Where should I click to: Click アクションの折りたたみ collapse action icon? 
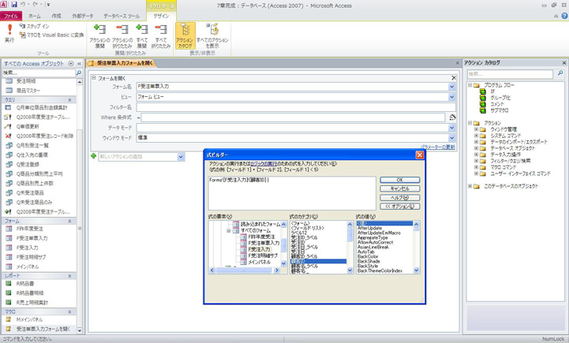tap(122, 35)
